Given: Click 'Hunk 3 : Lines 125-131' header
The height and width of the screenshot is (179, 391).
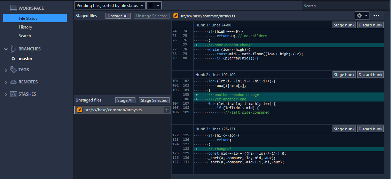Looking at the screenshot, I should 215,129.
